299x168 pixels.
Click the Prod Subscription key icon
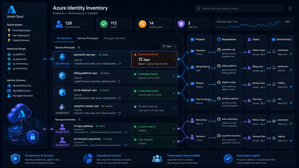[x=9, y=30]
